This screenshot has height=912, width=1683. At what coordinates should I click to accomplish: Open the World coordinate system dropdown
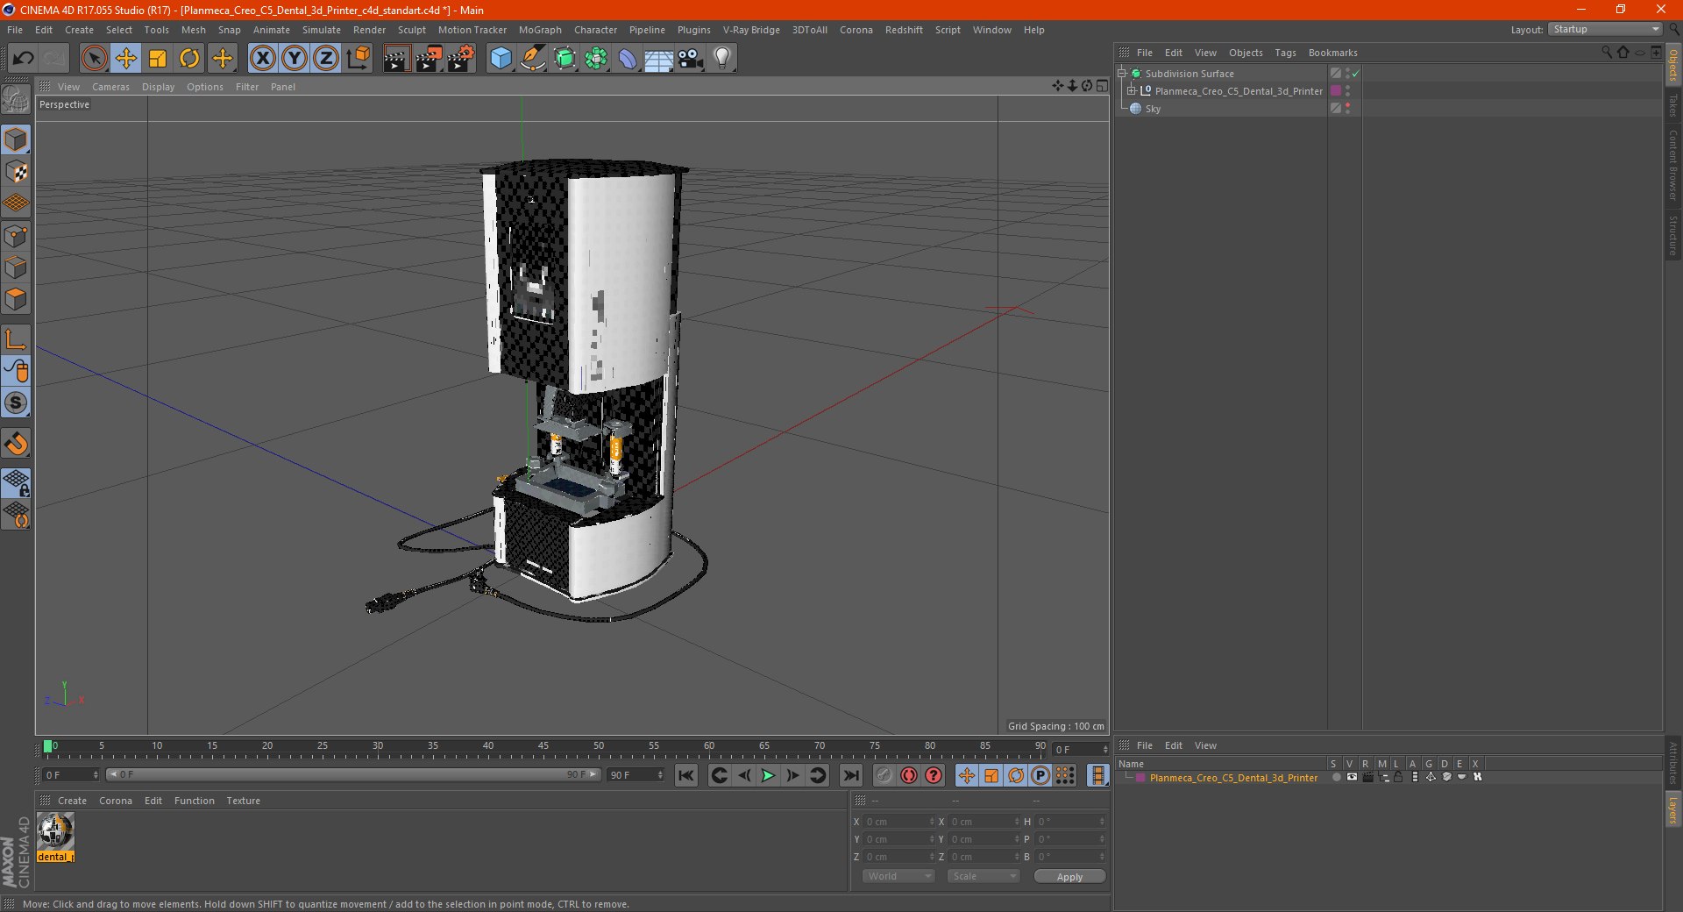pyautogui.click(x=898, y=876)
